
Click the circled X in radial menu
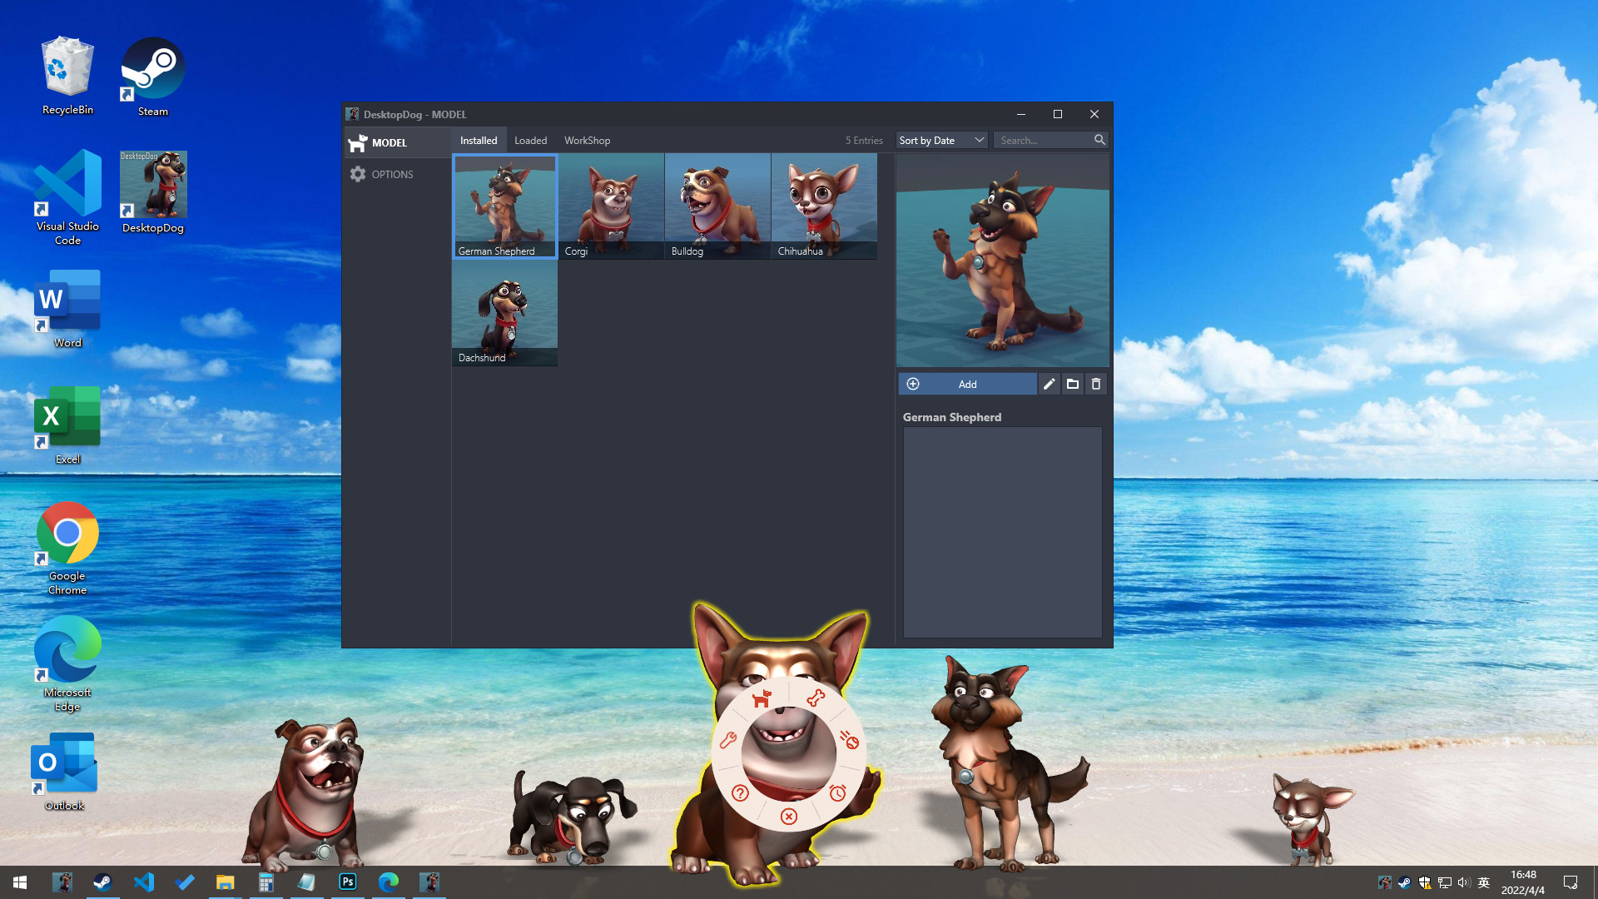(789, 817)
